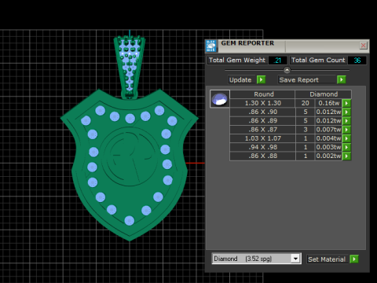The image size is (377, 283).
Task: Click the Update button
Action: click(240, 79)
